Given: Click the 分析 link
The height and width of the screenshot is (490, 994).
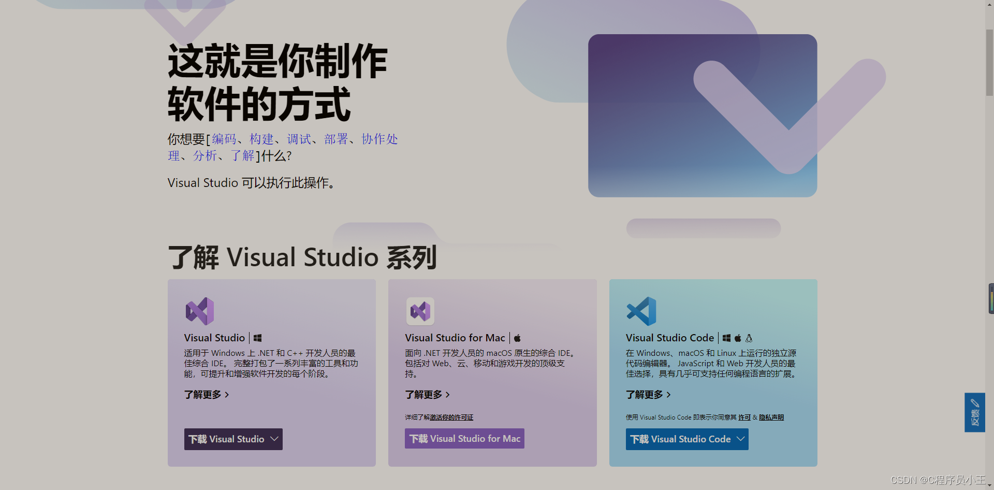Looking at the screenshot, I should pos(205,156).
